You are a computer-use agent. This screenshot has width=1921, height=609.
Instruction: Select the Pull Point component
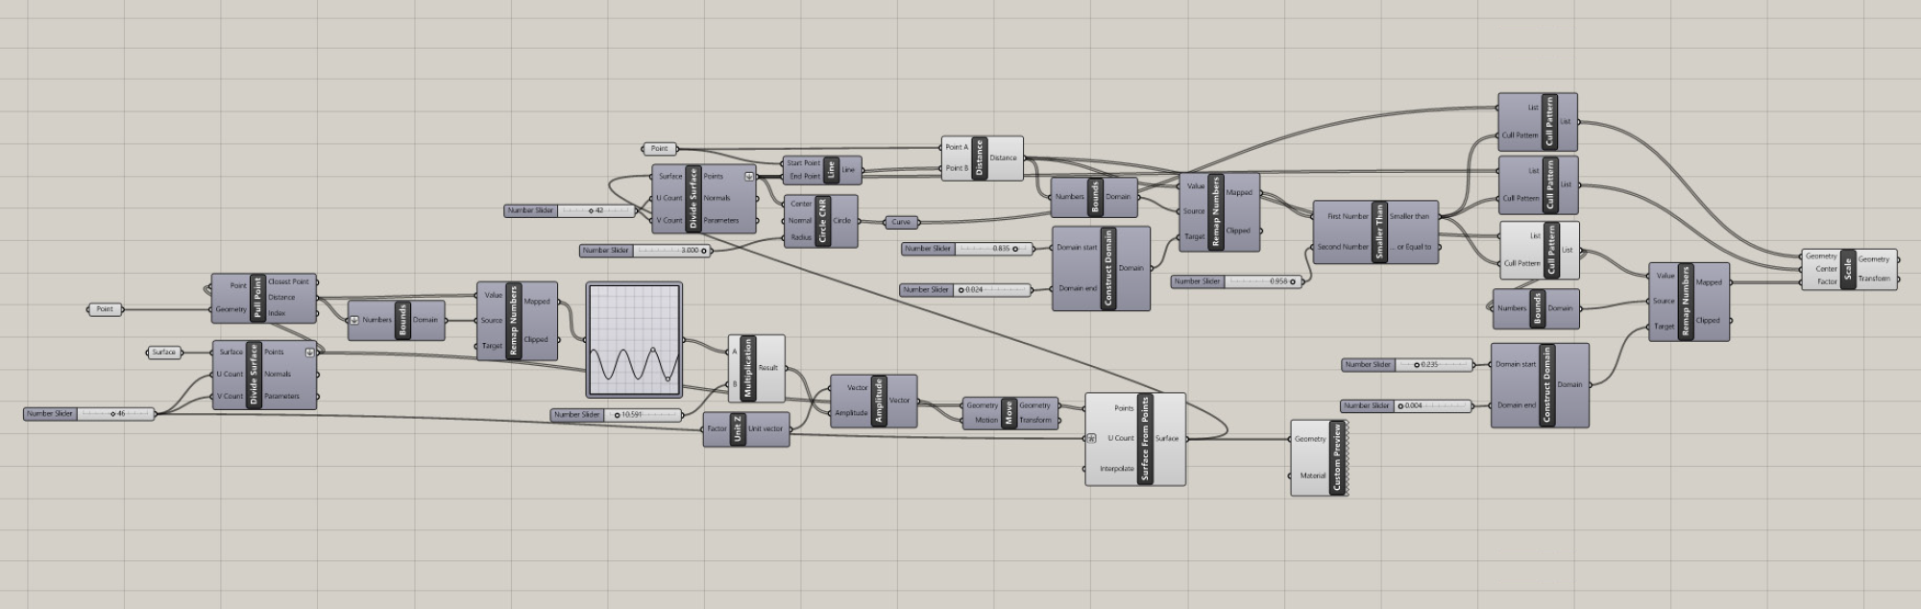(257, 298)
